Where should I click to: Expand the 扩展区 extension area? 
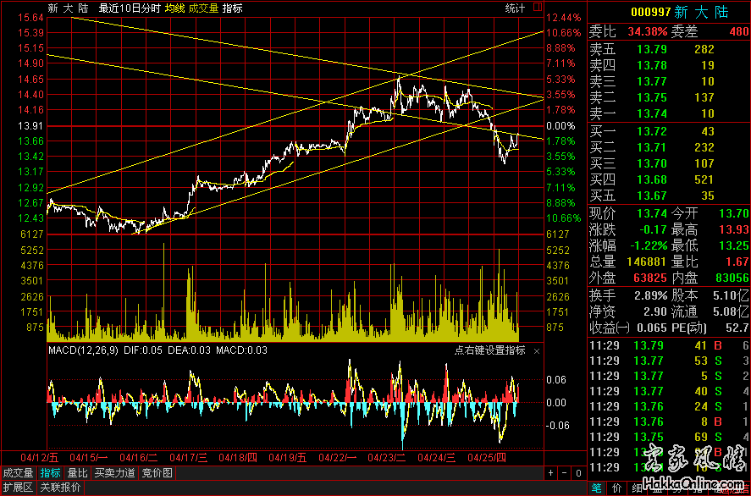(x=18, y=488)
